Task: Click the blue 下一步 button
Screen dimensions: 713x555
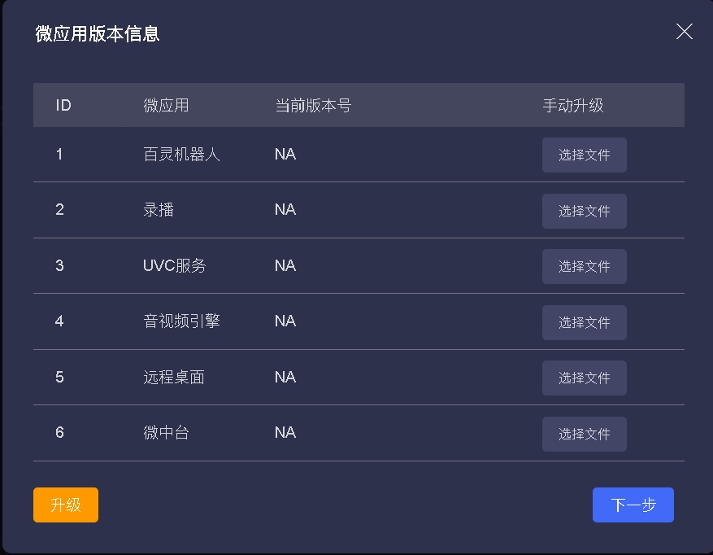Action: coord(633,505)
